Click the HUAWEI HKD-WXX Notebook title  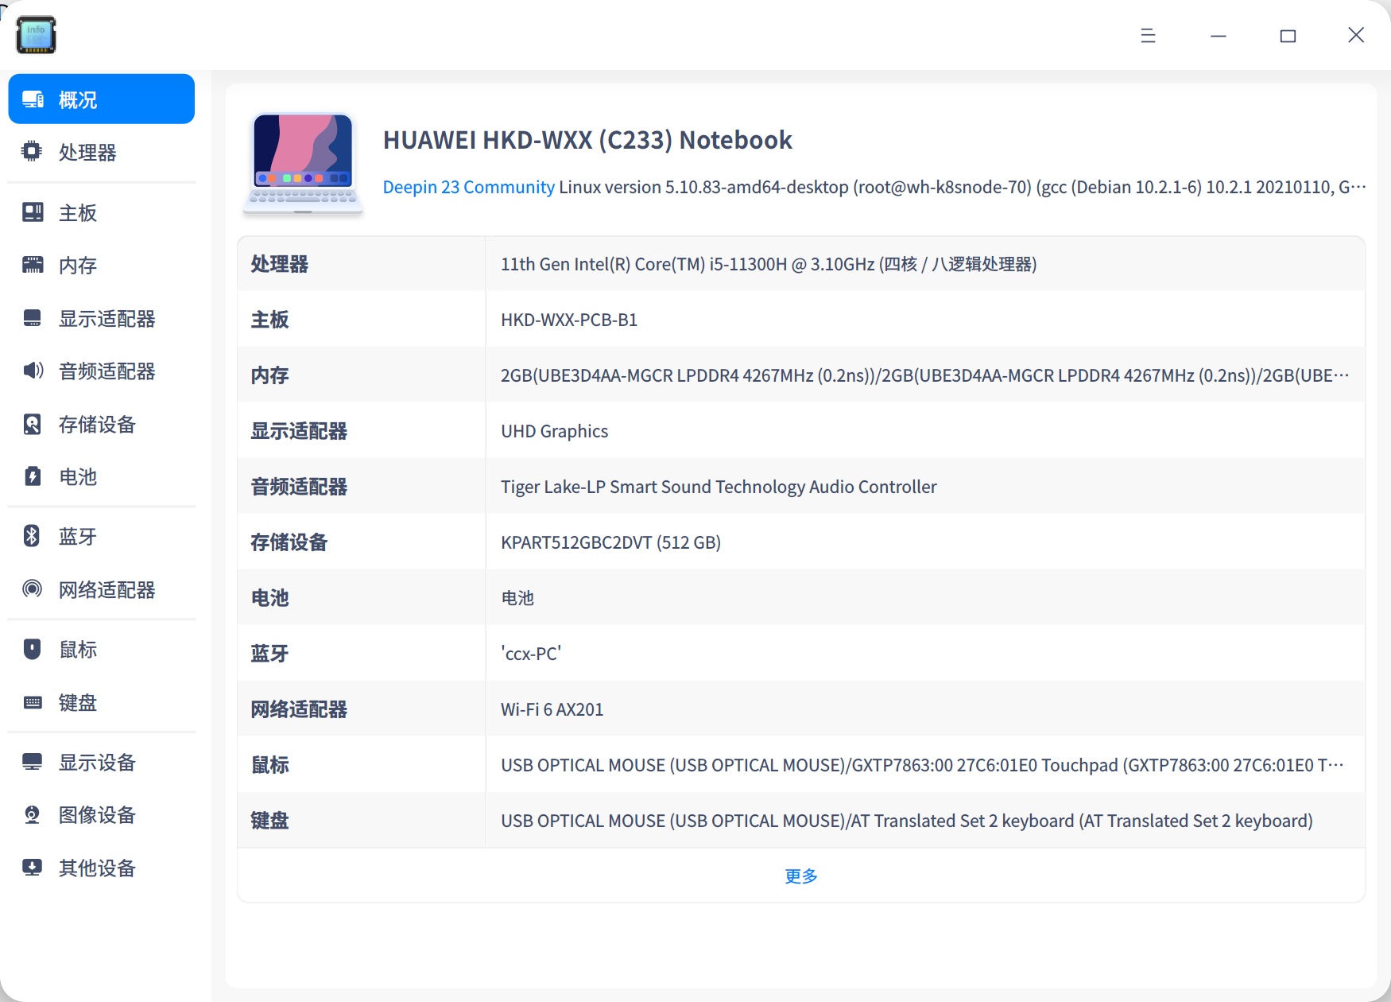tap(587, 140)
